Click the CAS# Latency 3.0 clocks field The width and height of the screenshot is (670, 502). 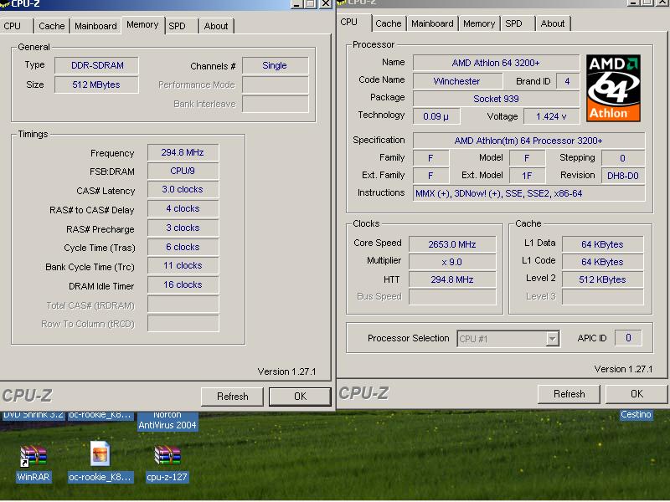pyautogui.click(x=183, y=189)
